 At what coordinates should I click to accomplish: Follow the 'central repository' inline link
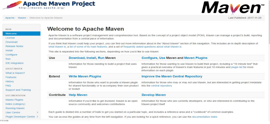point(161,86)
